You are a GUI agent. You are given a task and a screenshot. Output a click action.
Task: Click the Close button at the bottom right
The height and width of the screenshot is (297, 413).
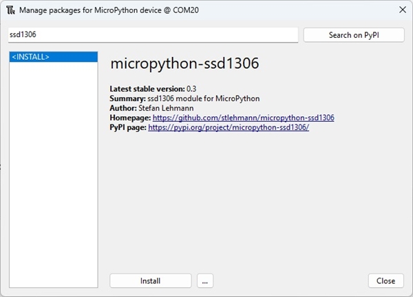(x=386, y=280)
